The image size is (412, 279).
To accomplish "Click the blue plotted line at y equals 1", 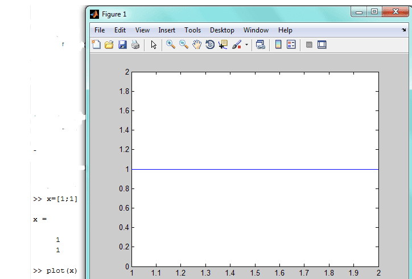I will pyautogui.click(x=255, y=169).
